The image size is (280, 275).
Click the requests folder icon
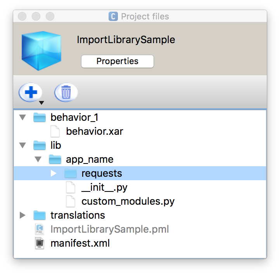[71, 173]
